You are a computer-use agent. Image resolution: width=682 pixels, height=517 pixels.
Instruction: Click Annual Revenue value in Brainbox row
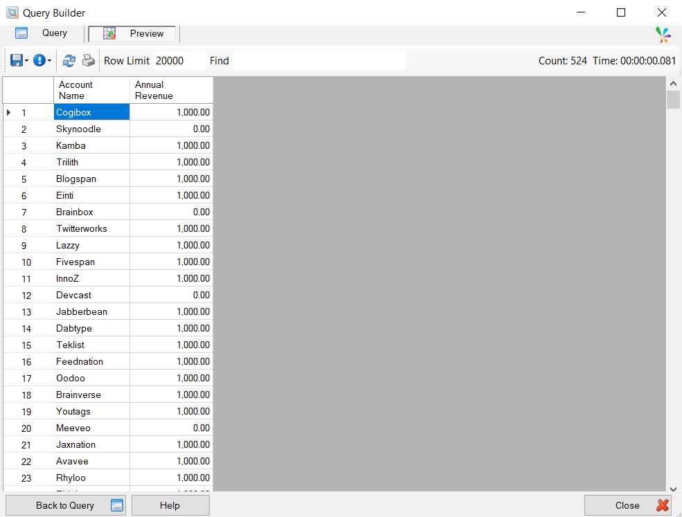pyautogui.click(x=172, y=212)
